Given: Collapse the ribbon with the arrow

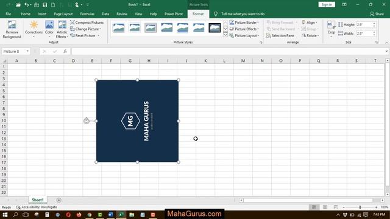Looking at the screenshot, I should tap(386, 43).
